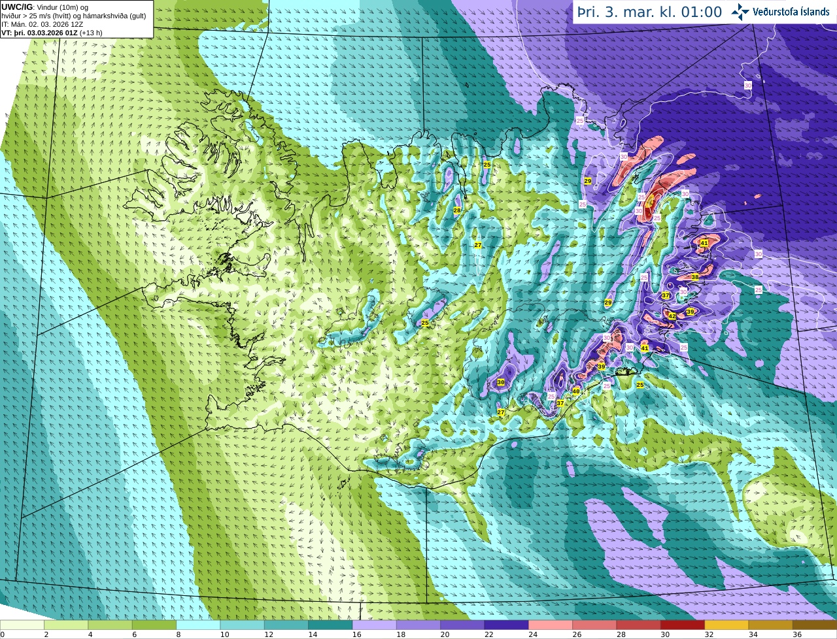Pick the 14–16 m/s dark teal legend swatch
The height and width of the screenshot is (639, 837).
(330, 625)
